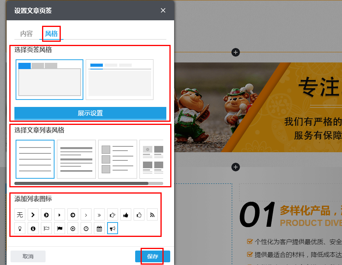Image resolution: width=342 pixels, height=265 pixels.
Task: Choose the outlined flag list icon
Action: pyautogui.click(x=46, y=228)
